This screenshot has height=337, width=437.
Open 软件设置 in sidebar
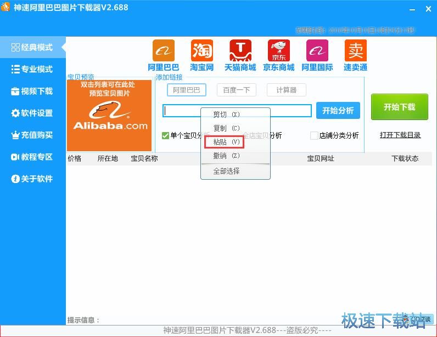[x=32, y=113]
